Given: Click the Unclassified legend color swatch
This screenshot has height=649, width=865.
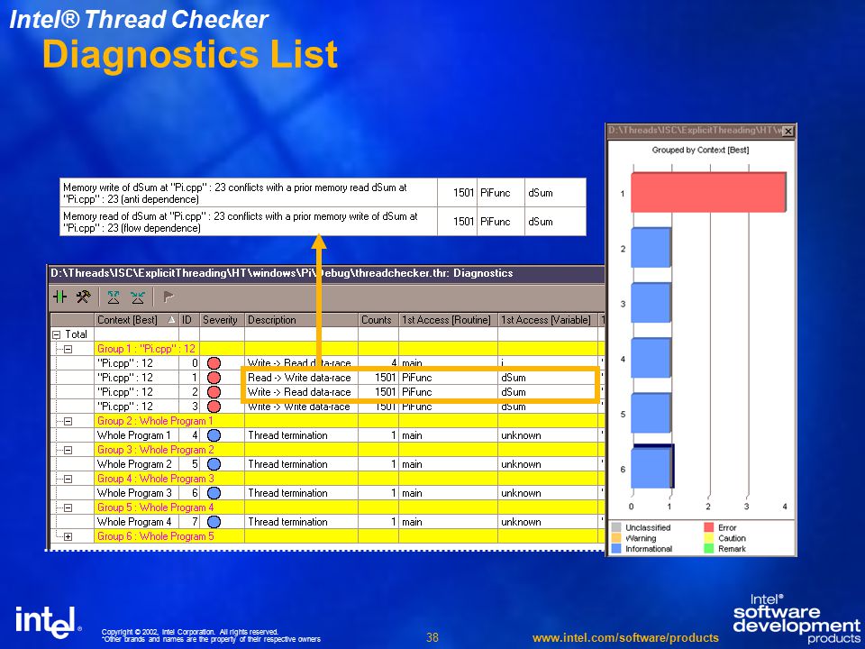Looking at the screenshot, I should click(x=616, y=527).
